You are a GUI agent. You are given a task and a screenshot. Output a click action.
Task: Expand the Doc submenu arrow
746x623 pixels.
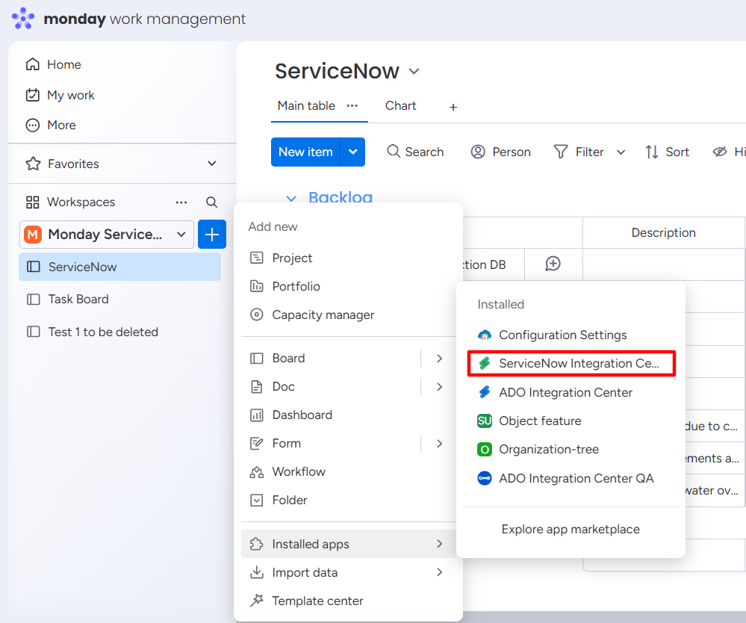point(439,386)
